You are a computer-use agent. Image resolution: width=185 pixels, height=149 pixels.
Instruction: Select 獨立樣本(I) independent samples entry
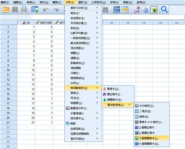tap(118, 94)
